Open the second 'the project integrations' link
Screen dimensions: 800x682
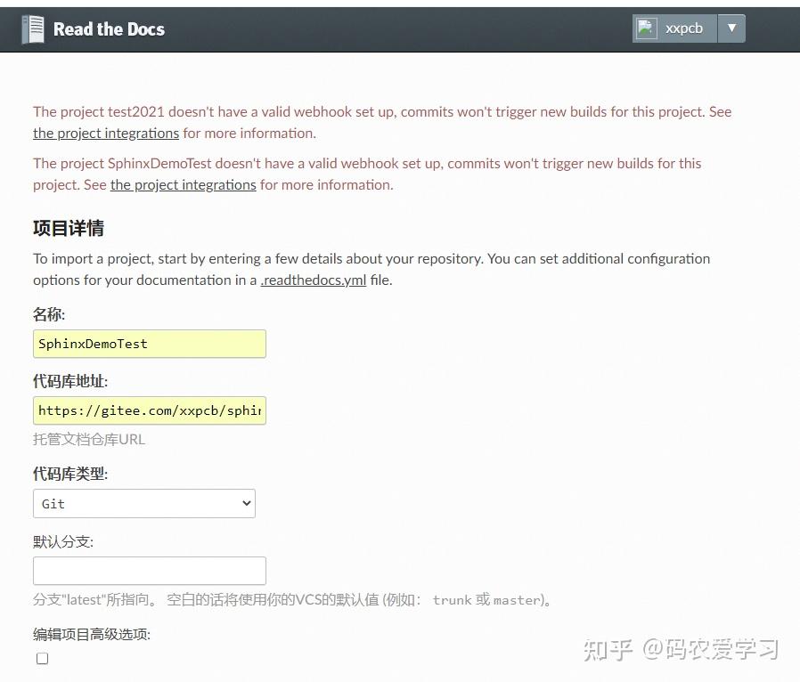[x=183, y=184]
